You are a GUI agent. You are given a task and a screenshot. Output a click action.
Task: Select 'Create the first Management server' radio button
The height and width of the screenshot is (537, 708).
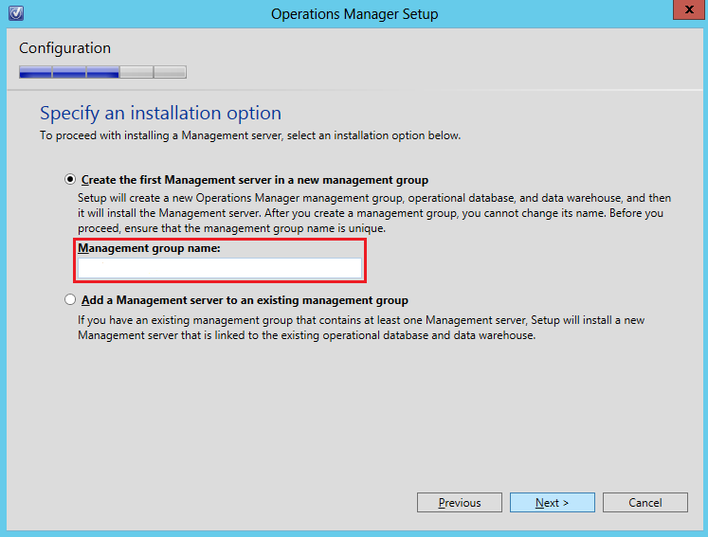click(70, 180)
